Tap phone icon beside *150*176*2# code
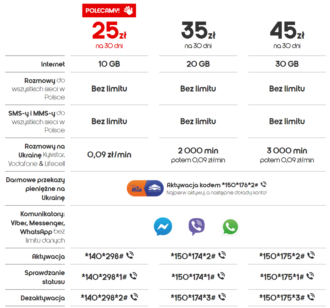 click(263, 184)
